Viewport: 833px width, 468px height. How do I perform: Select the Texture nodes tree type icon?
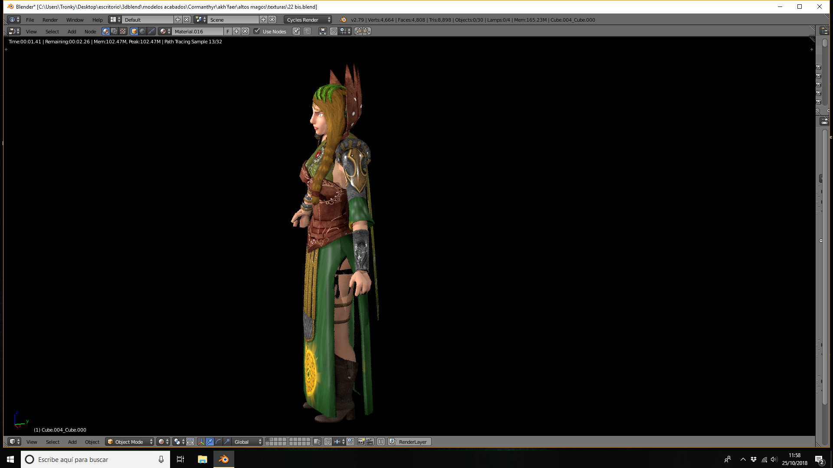coord(123,31)
